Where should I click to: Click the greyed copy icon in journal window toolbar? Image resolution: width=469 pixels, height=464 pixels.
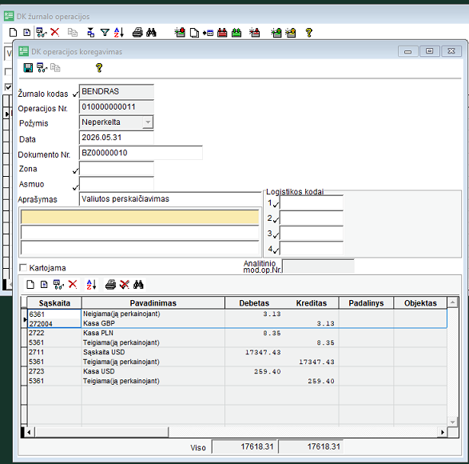pyautogui.click(x=73, y=32)
